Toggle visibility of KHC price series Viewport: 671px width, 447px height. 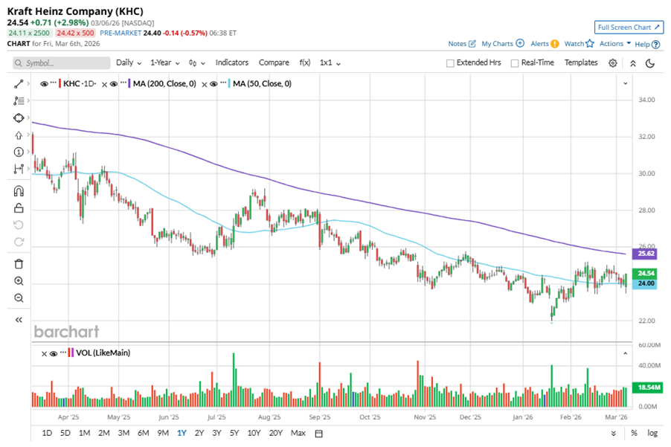(x=44, y=84)
